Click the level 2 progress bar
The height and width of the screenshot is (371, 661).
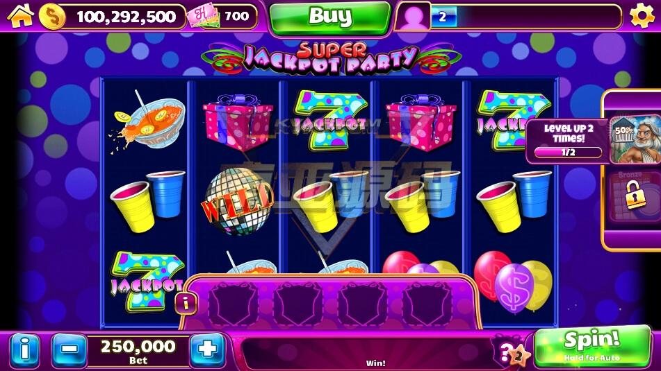(525, 17)
